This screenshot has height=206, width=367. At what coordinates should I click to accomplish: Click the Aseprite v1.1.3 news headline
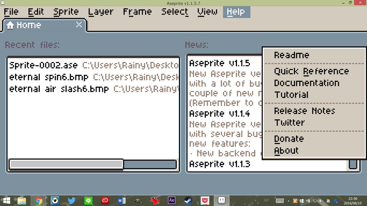click(x=220, y=164)
